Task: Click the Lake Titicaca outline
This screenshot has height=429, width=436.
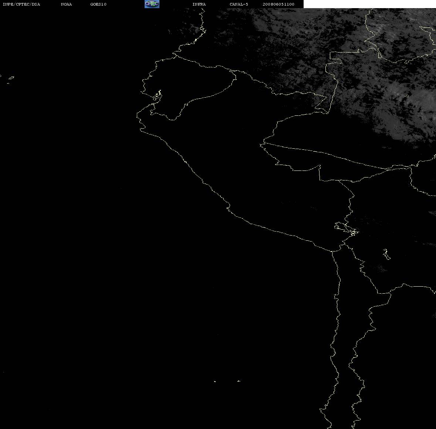Action: 347,229
